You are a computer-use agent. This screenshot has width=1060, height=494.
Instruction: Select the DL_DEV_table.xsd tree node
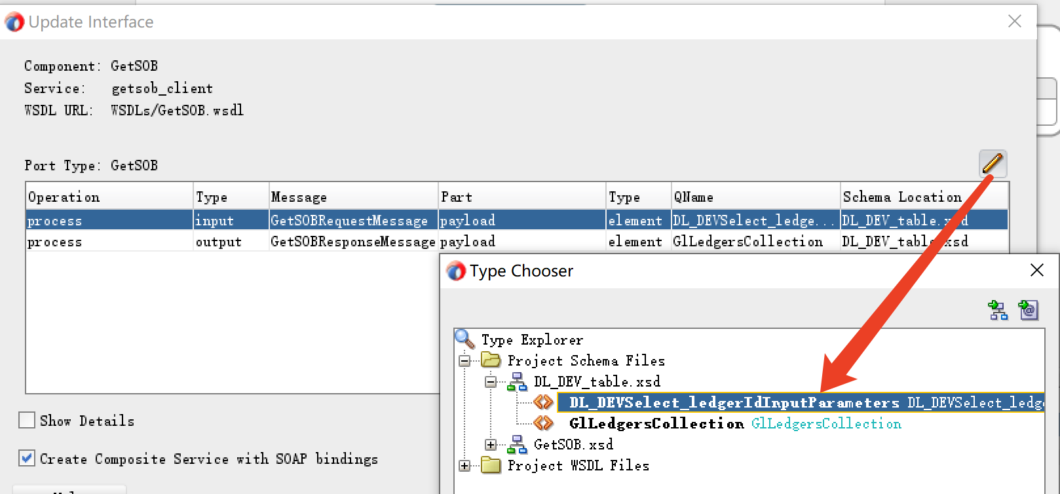pyautogui.click(x=597, y=381)
